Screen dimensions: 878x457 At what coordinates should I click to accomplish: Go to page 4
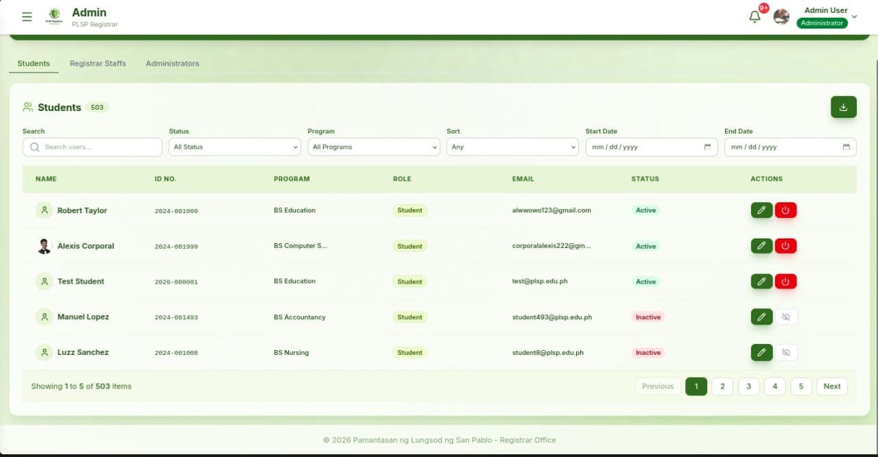tap(774, 386)
